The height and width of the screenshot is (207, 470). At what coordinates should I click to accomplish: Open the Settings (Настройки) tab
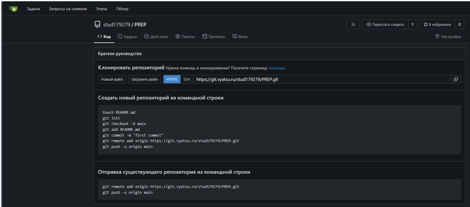click(x=448, y=36)
